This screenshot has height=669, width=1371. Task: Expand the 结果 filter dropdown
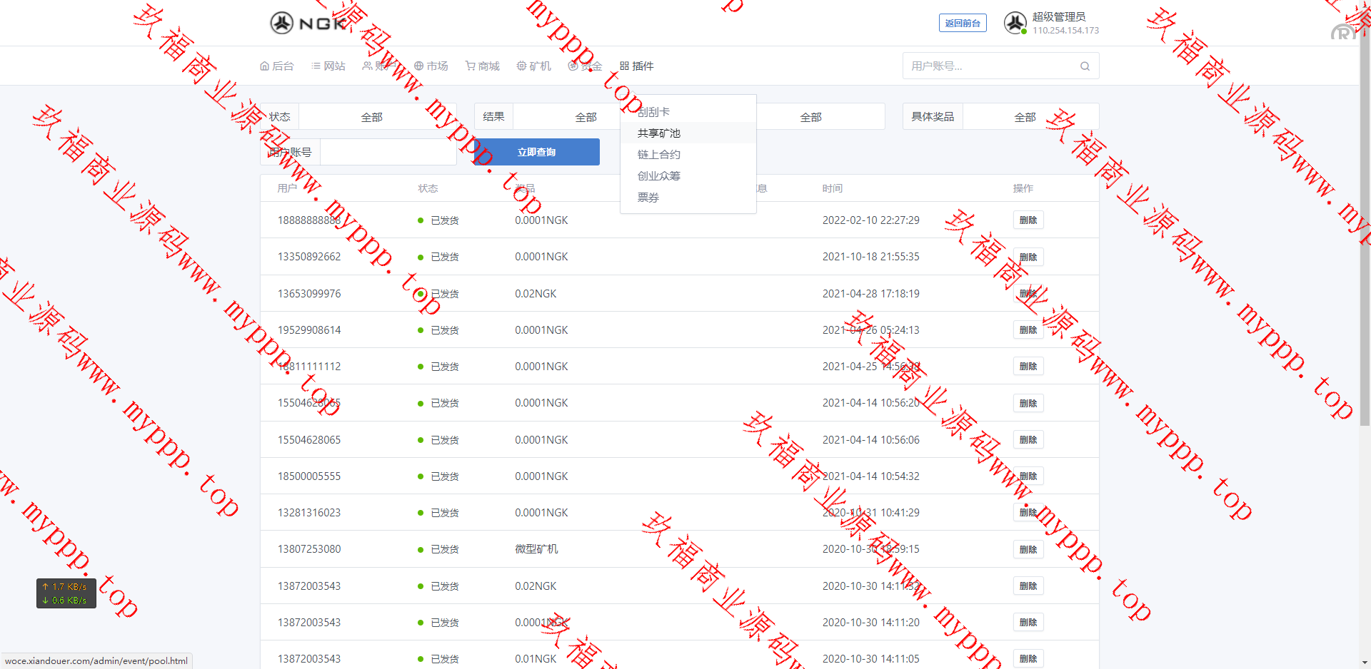586,117
